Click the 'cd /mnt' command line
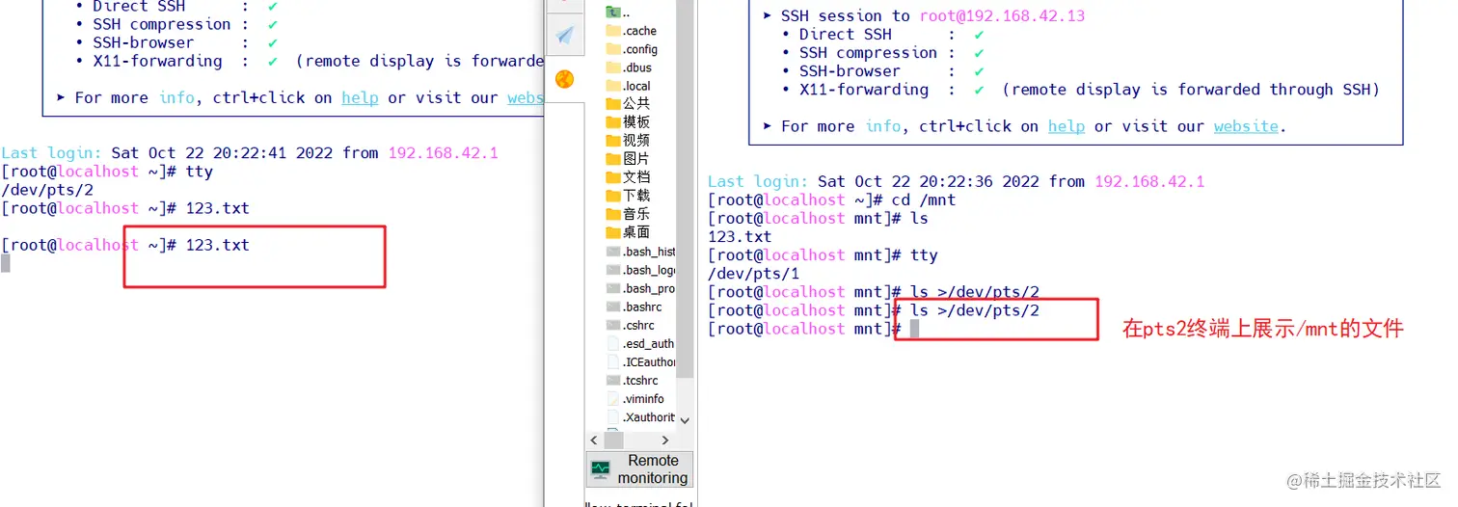1458x507 pixels. click(832, 200)
